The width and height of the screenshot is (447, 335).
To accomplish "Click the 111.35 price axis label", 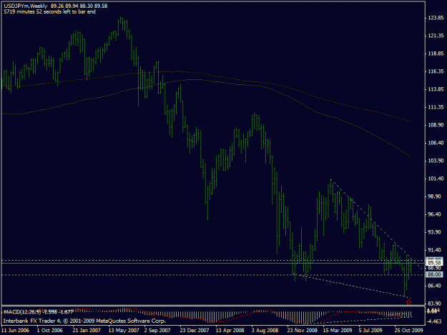I will pyautogui.click(x=436, y=107).
